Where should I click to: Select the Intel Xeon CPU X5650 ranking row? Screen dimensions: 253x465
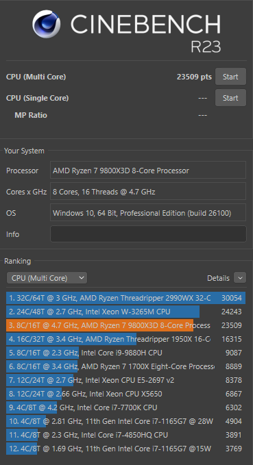pyautogui.click(x=126, y=394)
